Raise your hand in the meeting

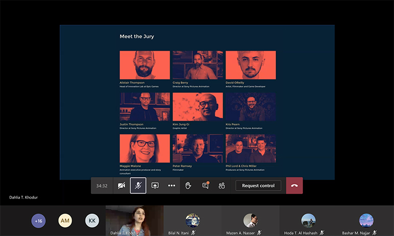(x=188, y=185)
